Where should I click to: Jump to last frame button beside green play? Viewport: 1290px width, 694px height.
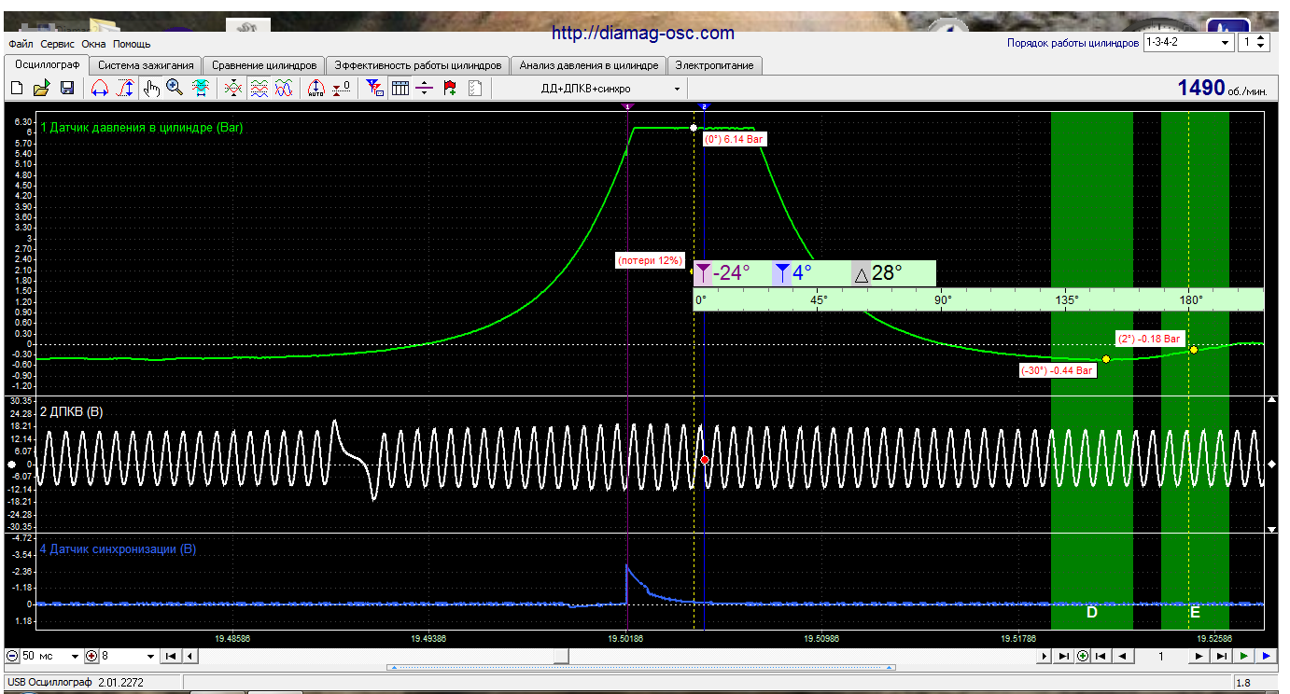1221,656
